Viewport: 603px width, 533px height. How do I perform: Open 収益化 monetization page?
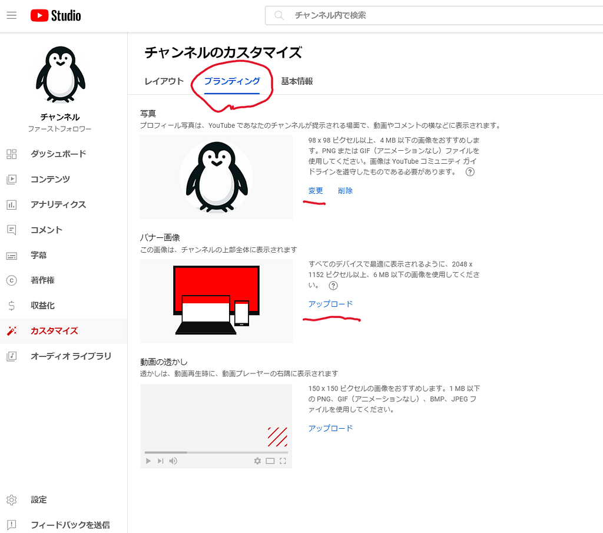(42, 306)
